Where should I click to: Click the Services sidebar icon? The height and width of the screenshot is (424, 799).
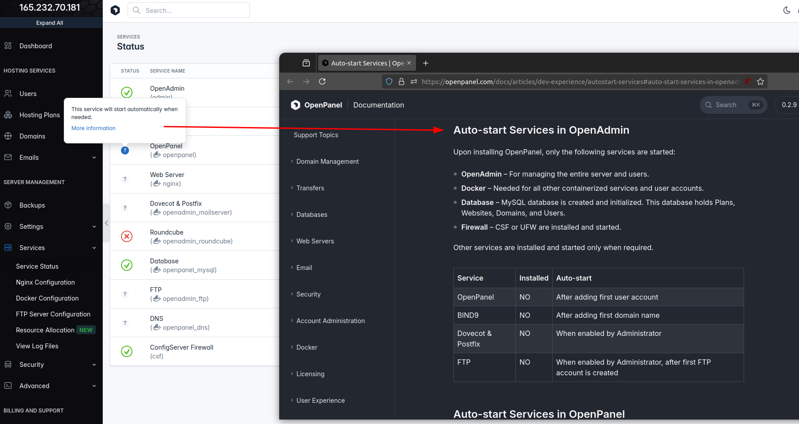8,247
